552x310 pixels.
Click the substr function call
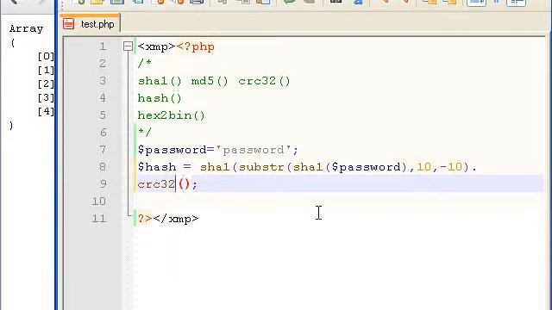point(261,167)
